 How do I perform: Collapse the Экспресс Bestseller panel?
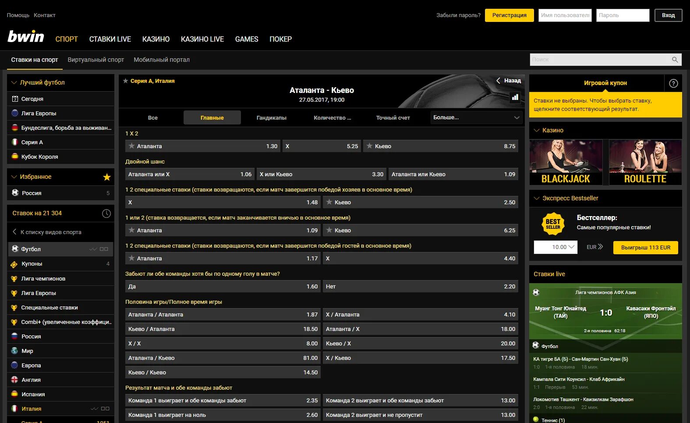click(536, 198)
